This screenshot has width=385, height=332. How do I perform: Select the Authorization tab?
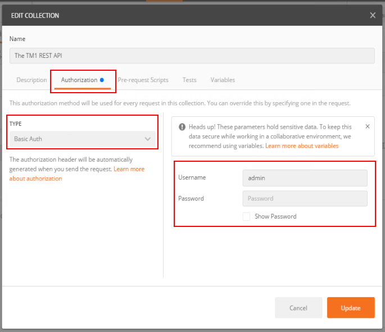[79, 80]
